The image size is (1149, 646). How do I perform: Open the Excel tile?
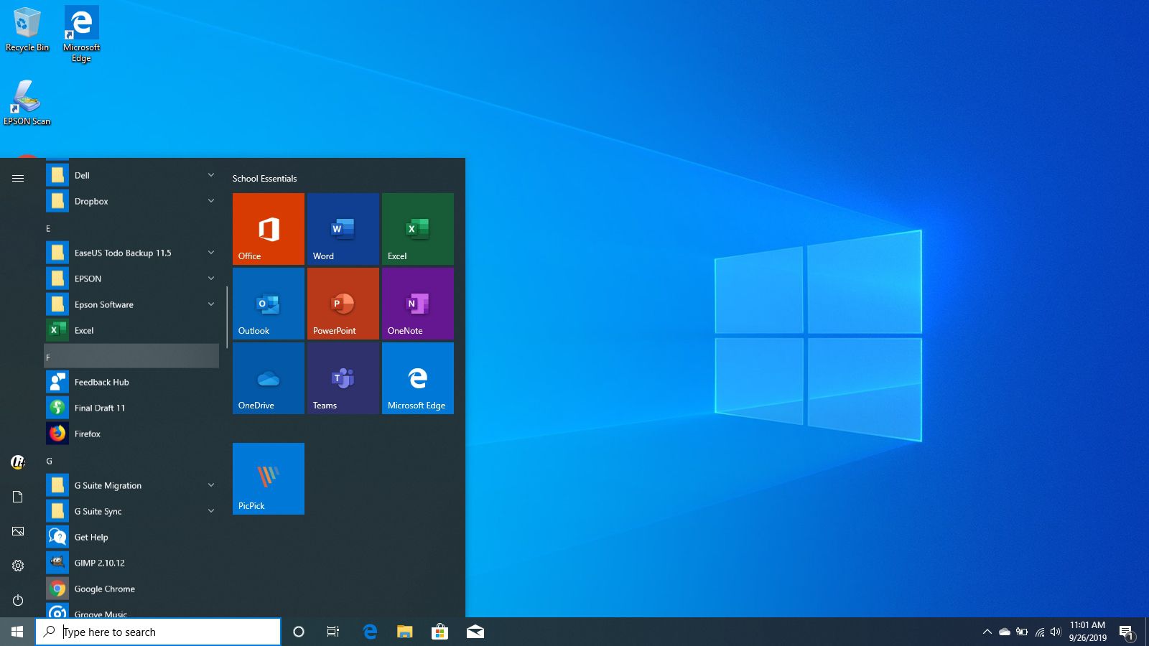[x=418, y=229]
